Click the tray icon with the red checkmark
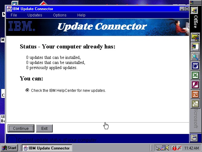The width and height of the screenshot is (202, 152). 179,148
